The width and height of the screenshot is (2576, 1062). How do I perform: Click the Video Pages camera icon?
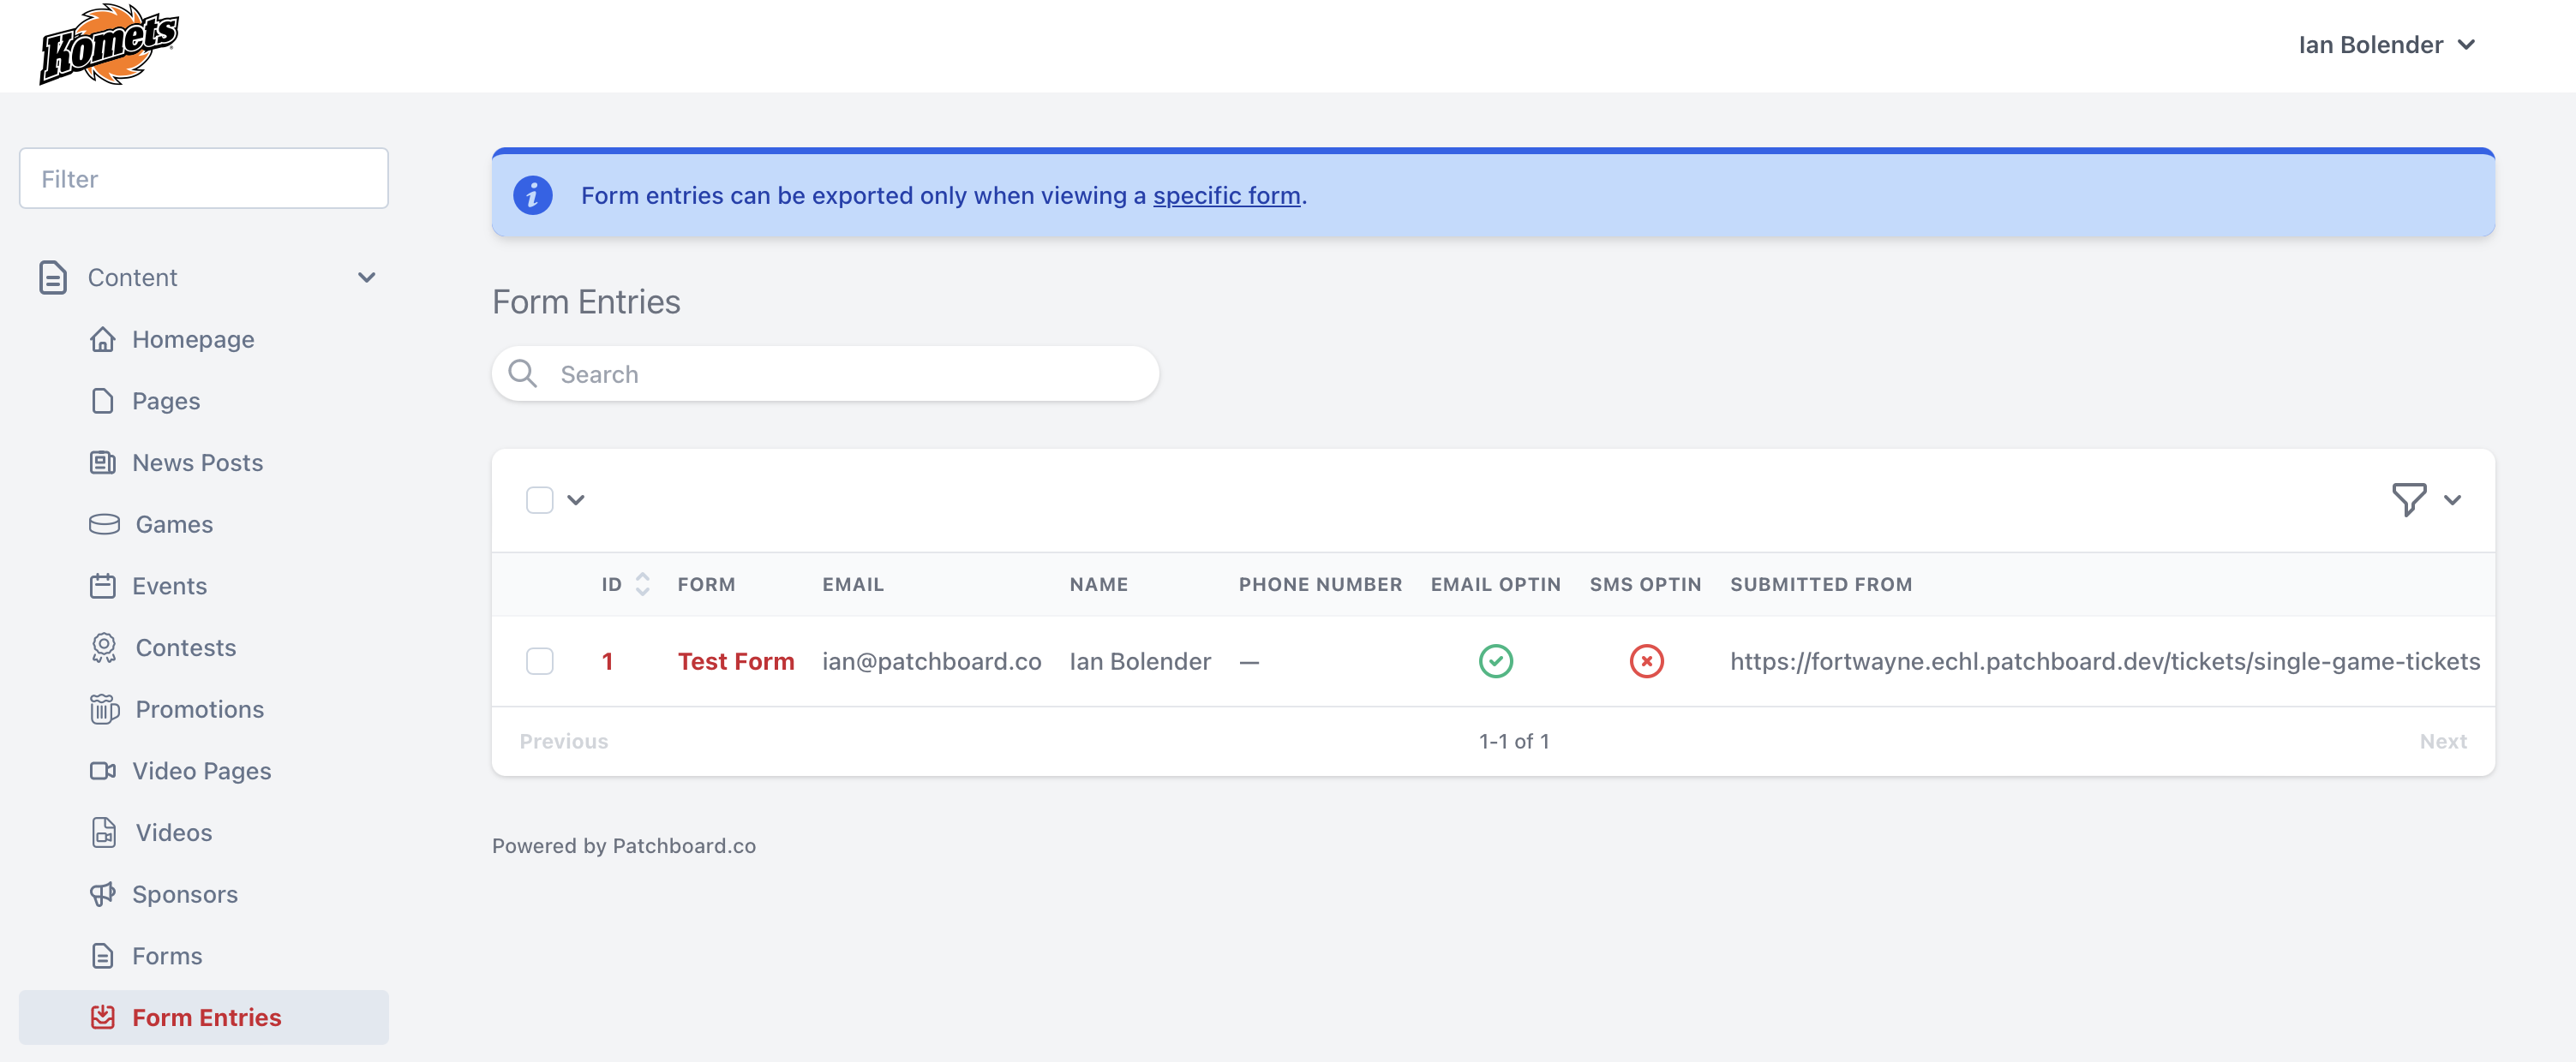tap(103, 772)
